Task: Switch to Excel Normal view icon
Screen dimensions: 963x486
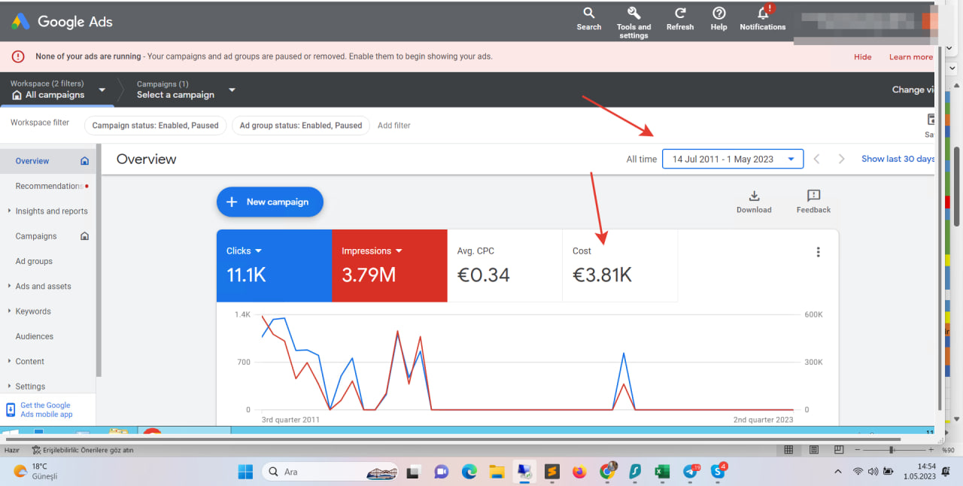Action: point(788,450)
